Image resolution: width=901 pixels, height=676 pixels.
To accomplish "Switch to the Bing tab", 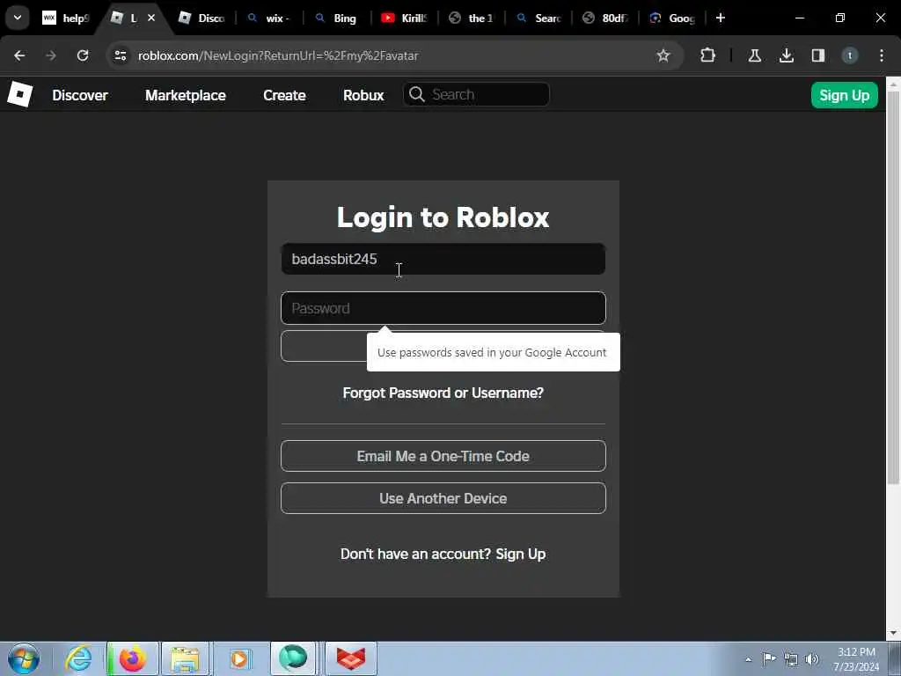I will coord(336,18).
